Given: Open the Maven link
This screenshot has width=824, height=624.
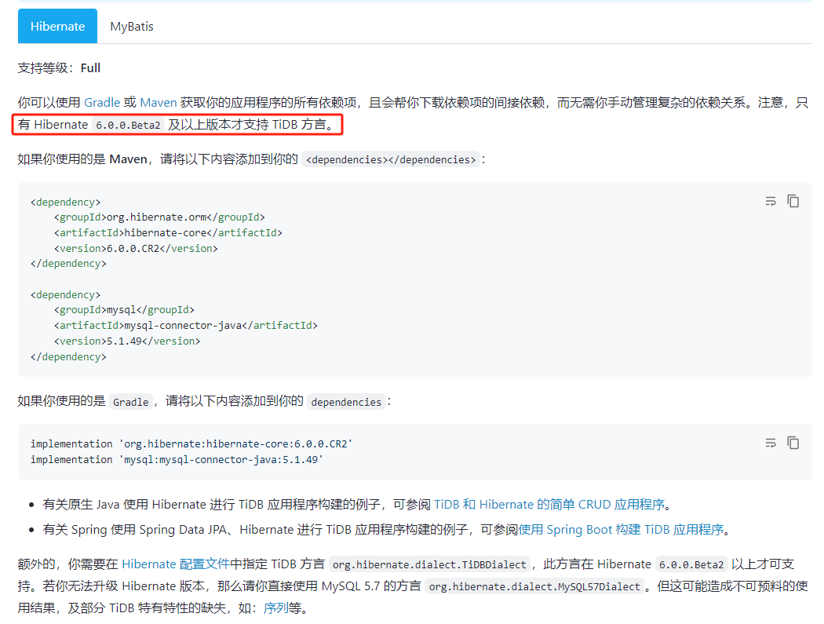Looking at the screenshot, I should [x=159, y=103].
